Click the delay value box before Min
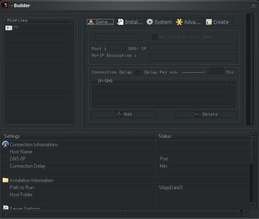Screen dimensions: 259x219 (216, 71)
